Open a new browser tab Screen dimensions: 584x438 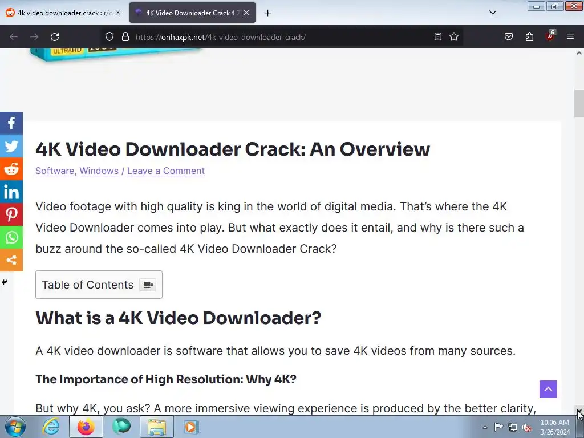pyautogui.click(x=268, y=13)
